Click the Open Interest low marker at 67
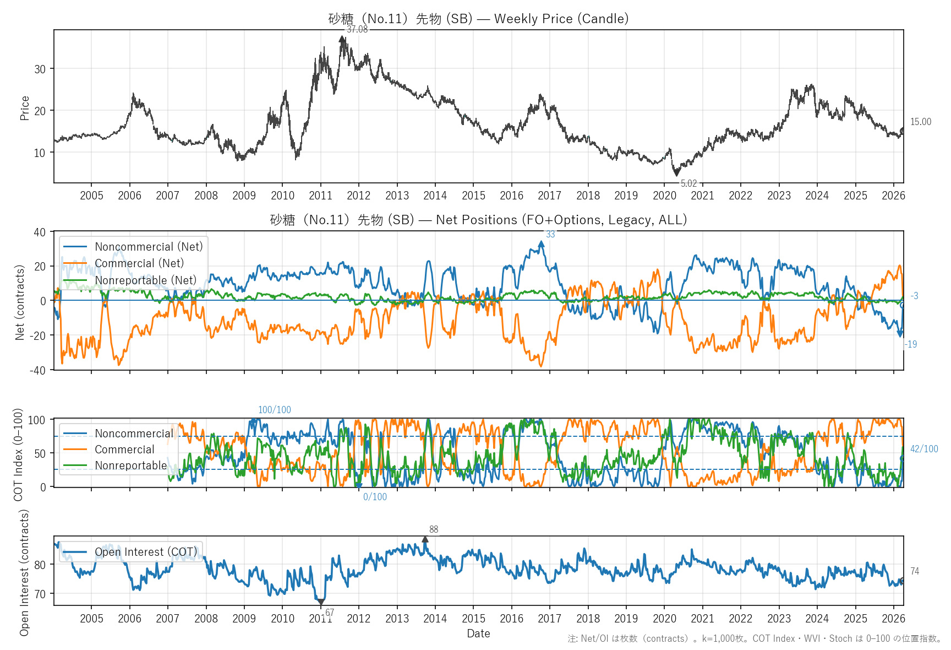The height and width of the screenshot is (650, 951). pyautogui.click(x=321, y=602)
